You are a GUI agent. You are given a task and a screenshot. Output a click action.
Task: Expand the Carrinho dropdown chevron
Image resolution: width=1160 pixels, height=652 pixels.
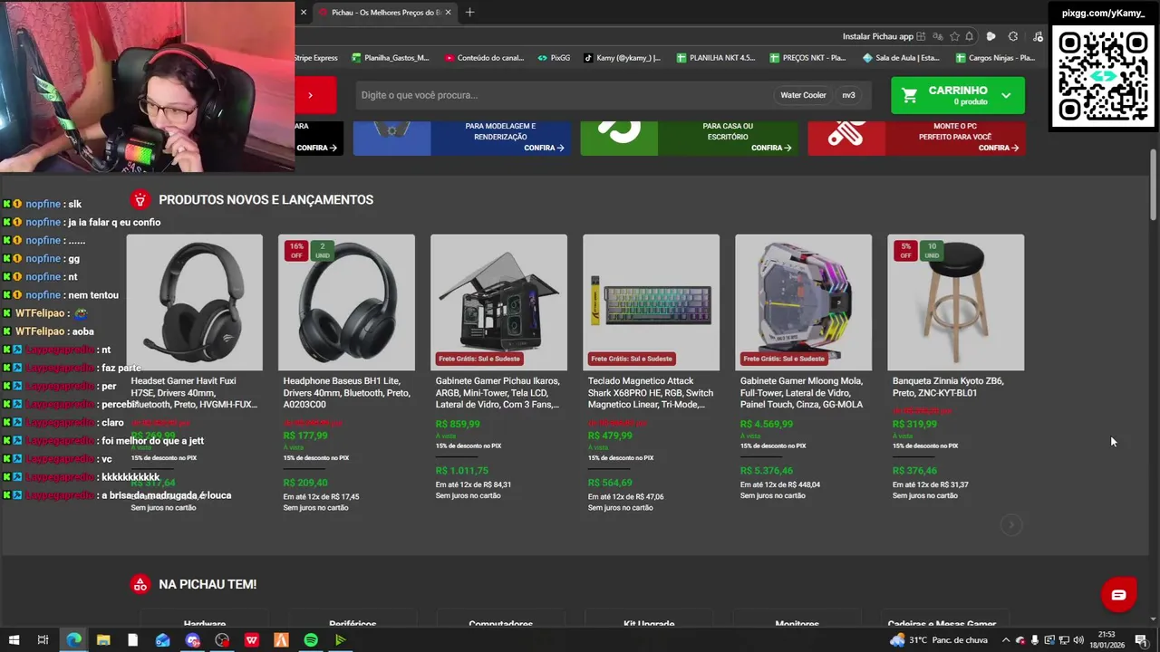pos(1006,95)
